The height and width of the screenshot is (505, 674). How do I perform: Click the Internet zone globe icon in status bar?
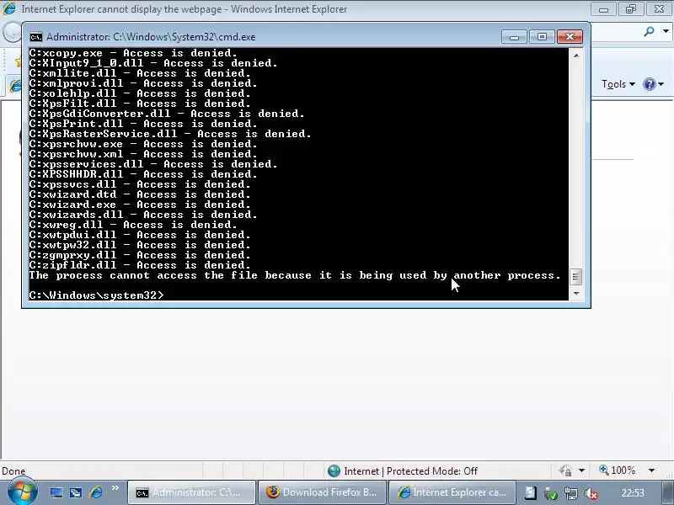tap(334, 471)
